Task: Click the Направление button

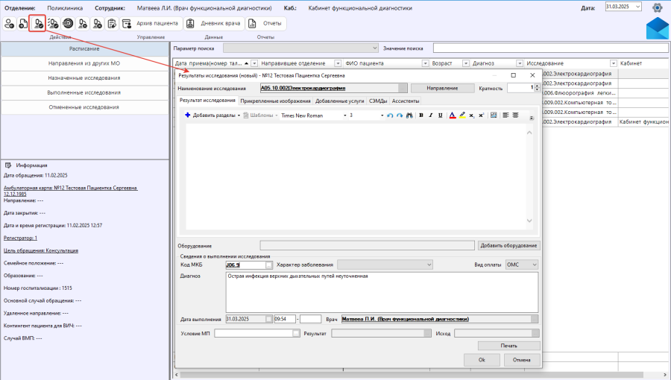Action: click(442, 88)
